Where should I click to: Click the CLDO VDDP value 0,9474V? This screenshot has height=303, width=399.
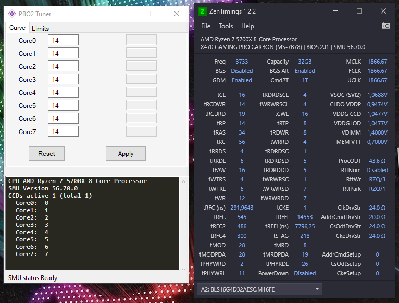(377, 104)
